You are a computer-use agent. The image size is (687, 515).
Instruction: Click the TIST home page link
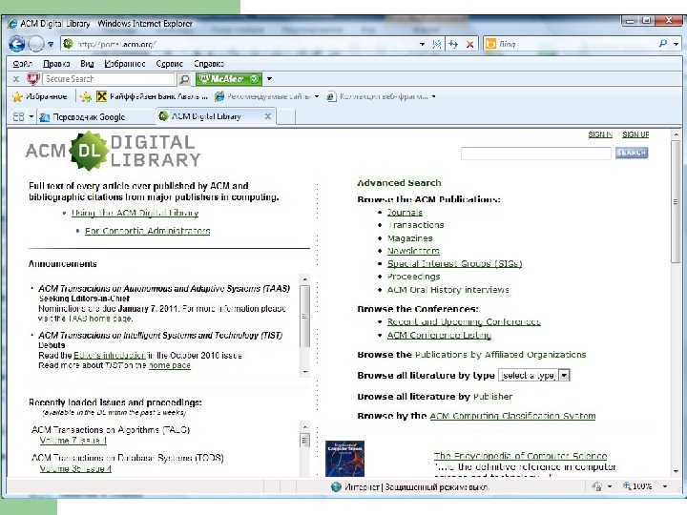170,365
